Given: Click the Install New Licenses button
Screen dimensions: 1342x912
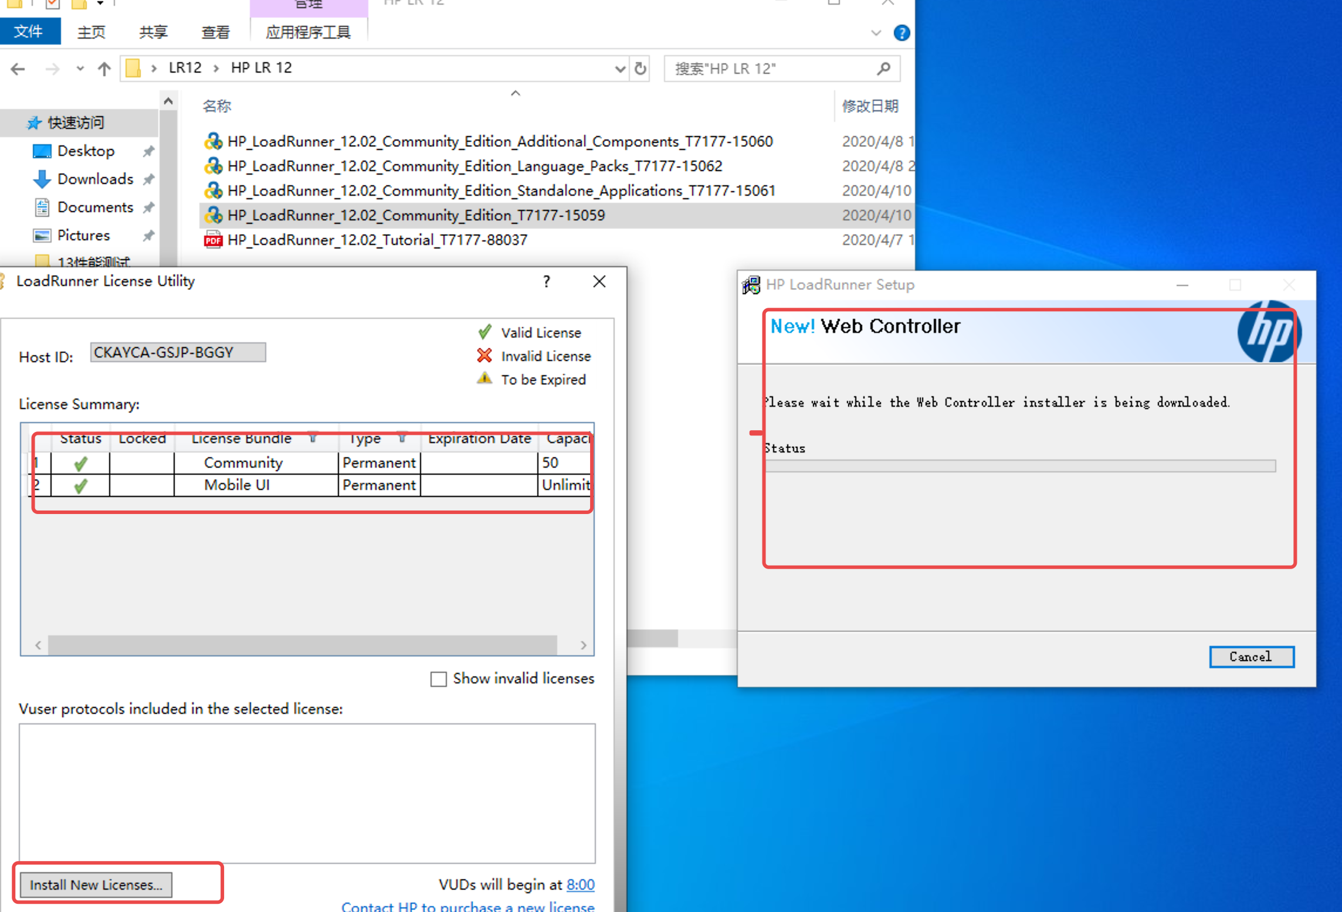Looking at the screenshot, I should (95, 884).
